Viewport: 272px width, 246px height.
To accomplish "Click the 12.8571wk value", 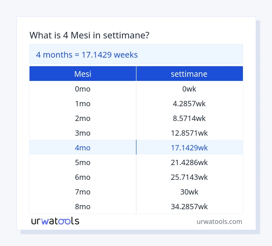I will [x=189, y=133].
